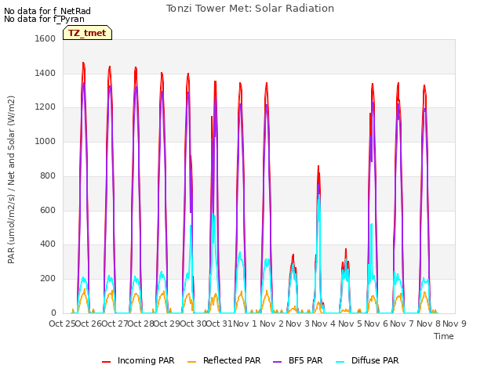
Task: Click the 1000 y-axis tick value
Action: click(x=45, y=141)
